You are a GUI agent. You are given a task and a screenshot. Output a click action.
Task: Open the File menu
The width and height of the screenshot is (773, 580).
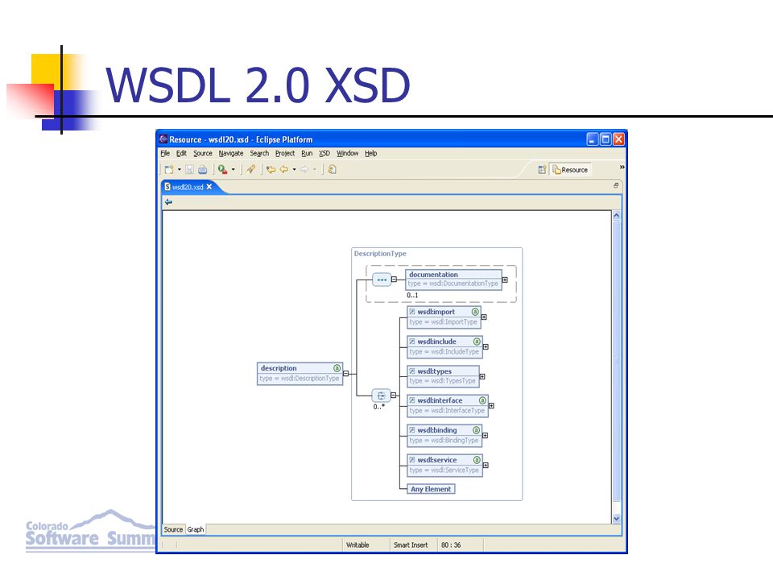165,153
